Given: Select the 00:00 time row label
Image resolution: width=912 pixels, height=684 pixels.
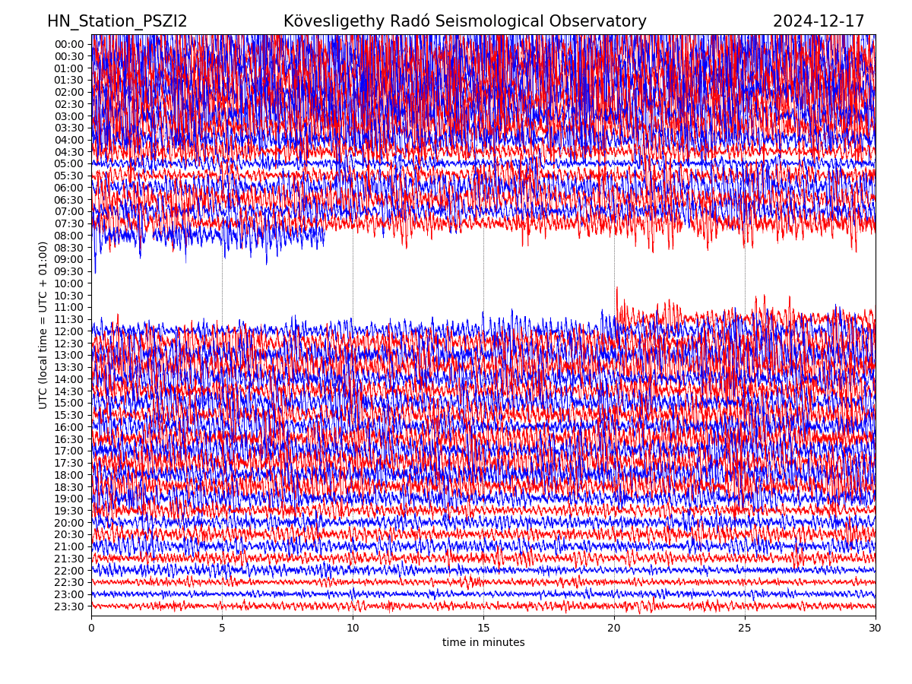Looking at the screenshot, I should pyautogui.click(x=68, y=44).
